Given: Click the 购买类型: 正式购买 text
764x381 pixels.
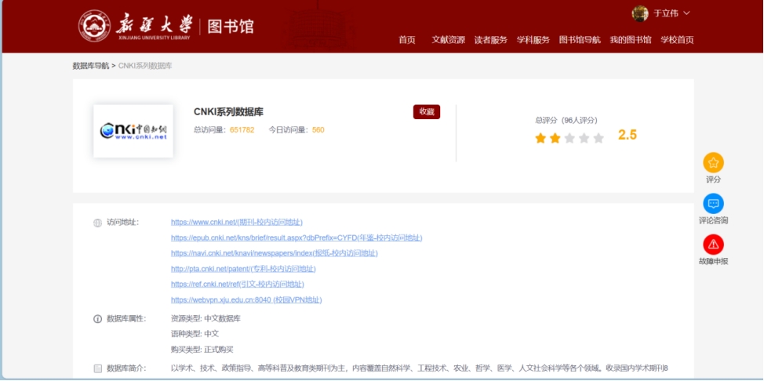Looking at the screenshot, I should pyautogui.click(x=202, y=350).
